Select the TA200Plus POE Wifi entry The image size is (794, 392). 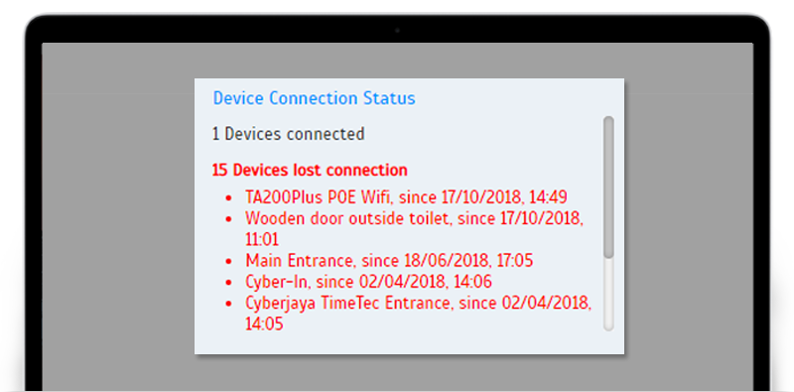(x=406, y=197)
